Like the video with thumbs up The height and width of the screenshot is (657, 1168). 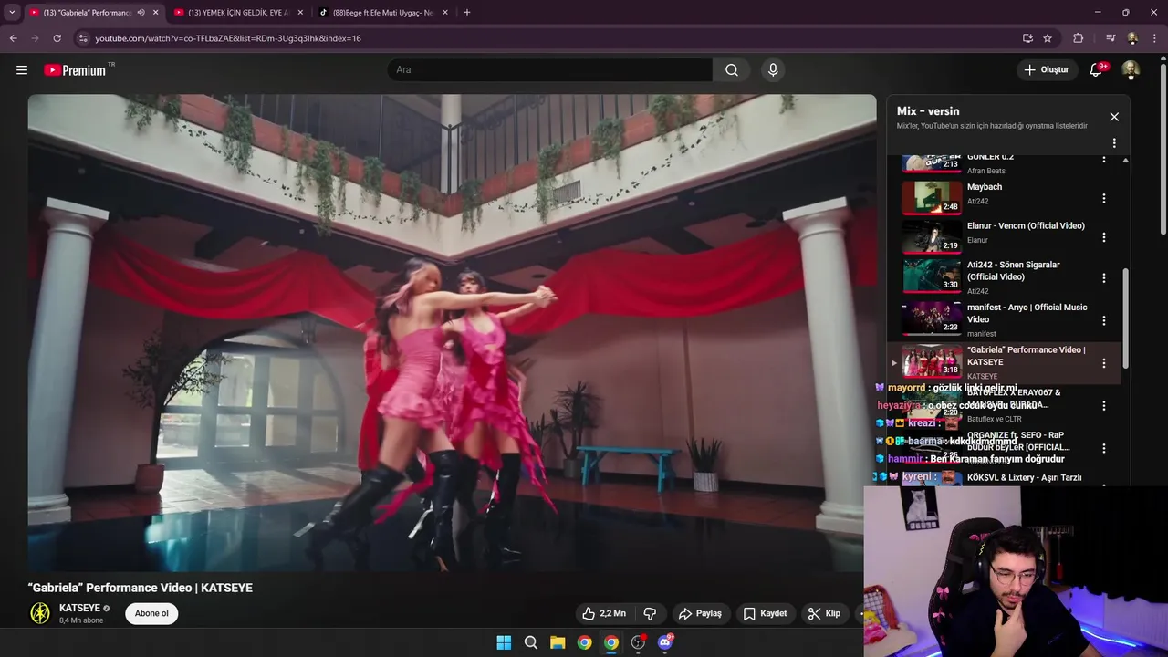click(x=604, y=613)
